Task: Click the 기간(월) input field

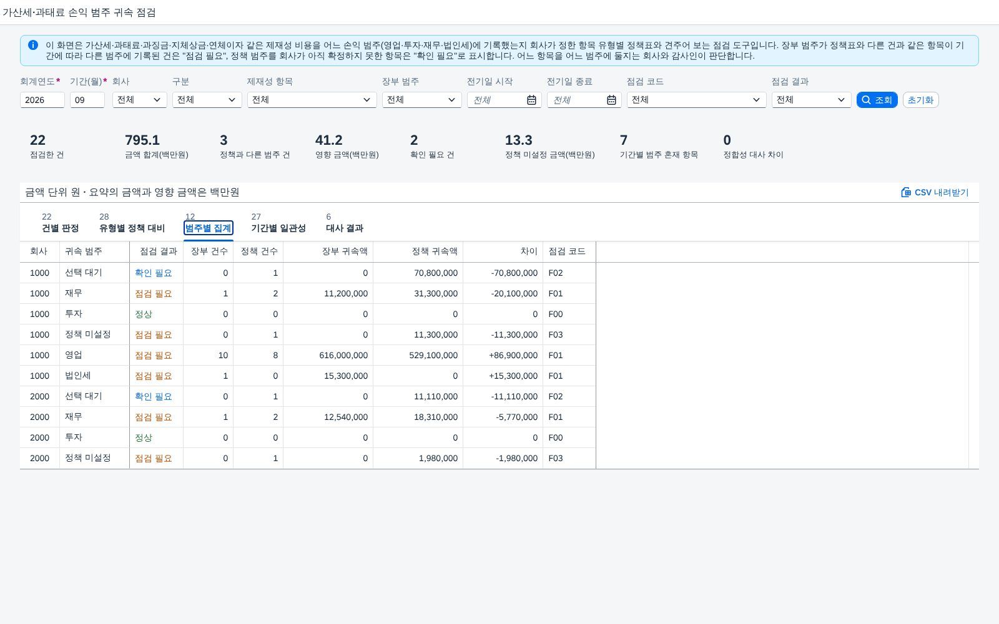Action: [x=87, y=100]
